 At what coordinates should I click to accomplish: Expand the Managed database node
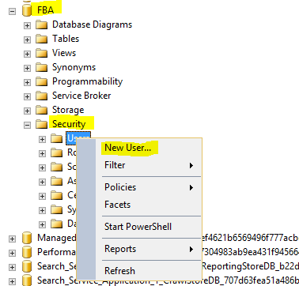[12, 239]
